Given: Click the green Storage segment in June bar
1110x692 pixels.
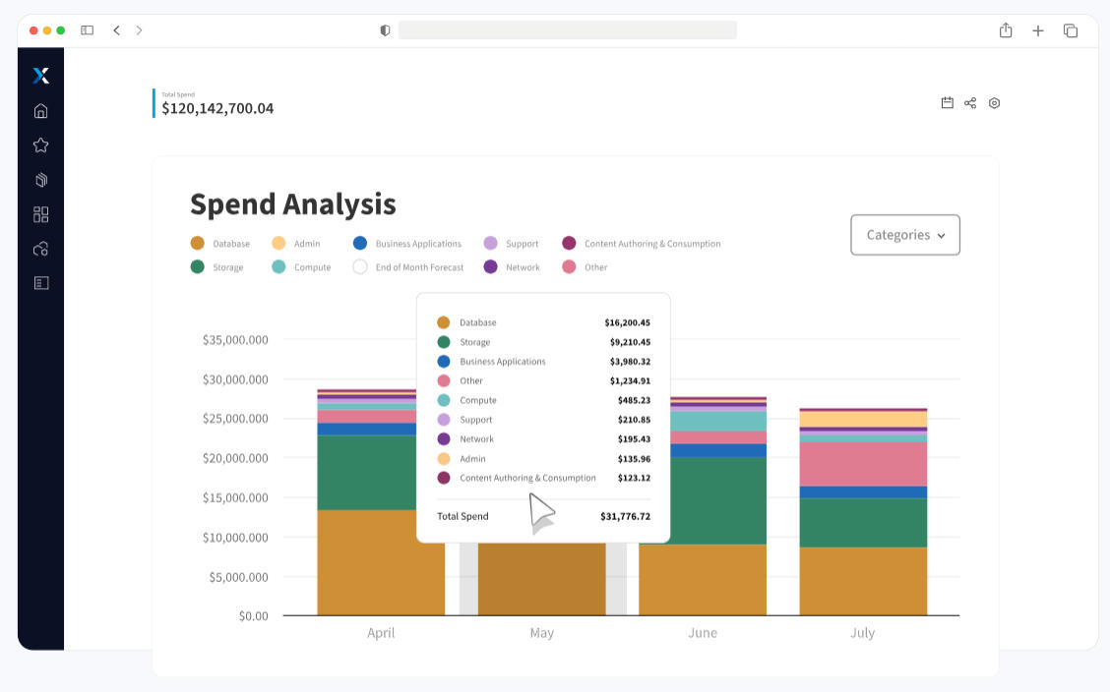Looking at the screenshot, I should coord(702,500).
